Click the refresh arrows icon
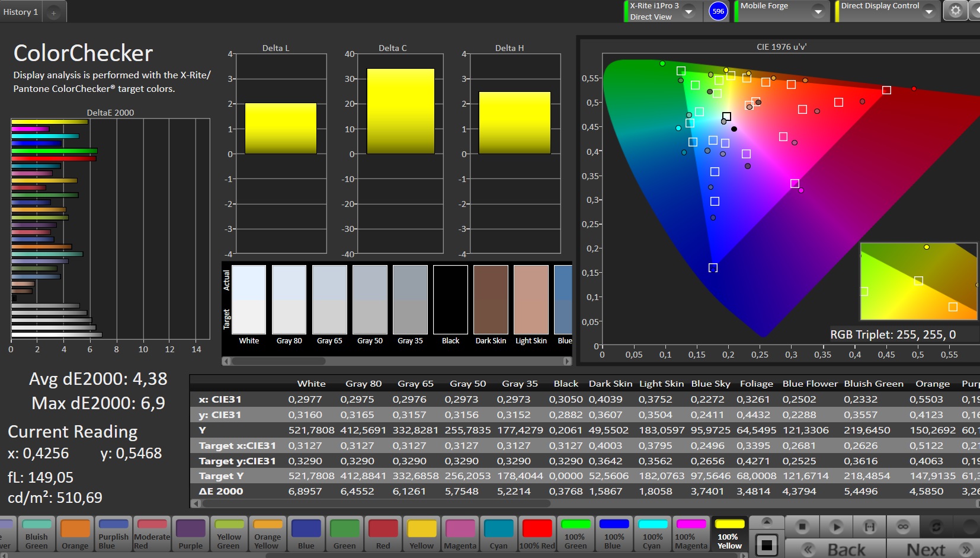 (x=936, y=527)
